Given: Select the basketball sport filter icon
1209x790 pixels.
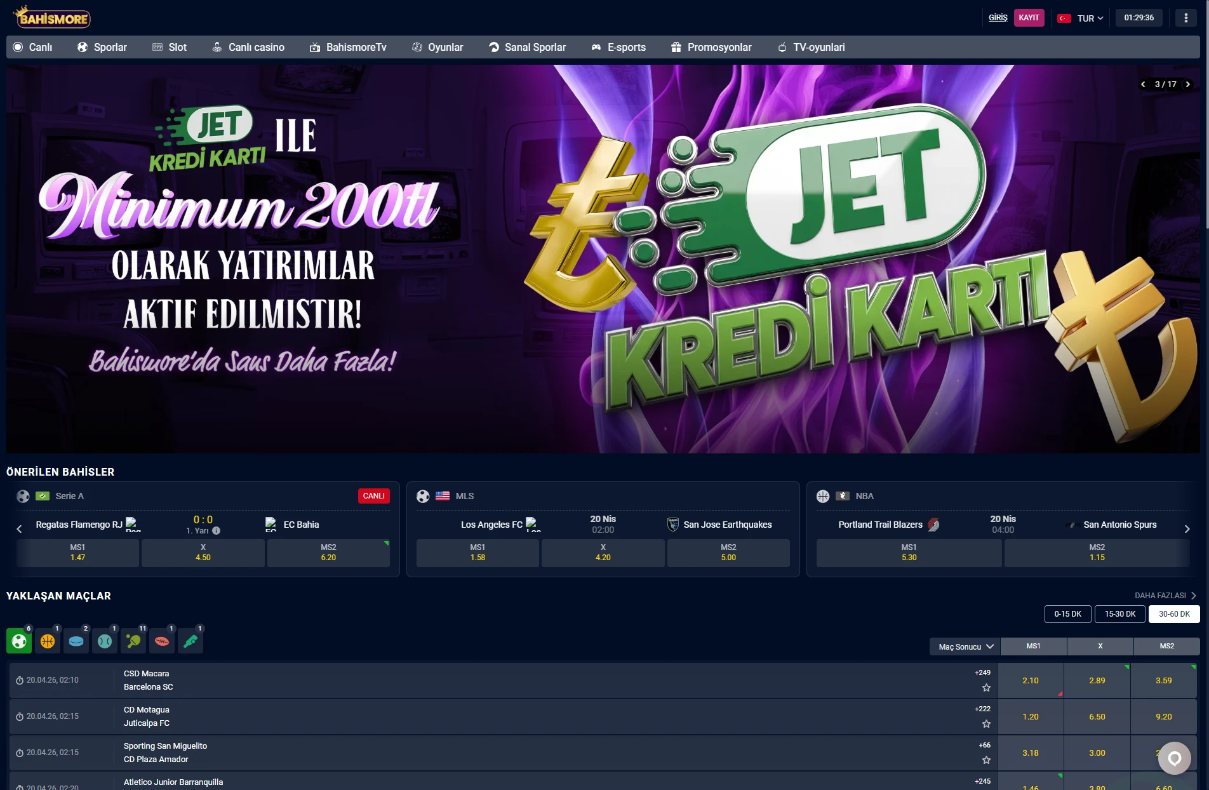Looking at the screenshot, I should (48, 641).
